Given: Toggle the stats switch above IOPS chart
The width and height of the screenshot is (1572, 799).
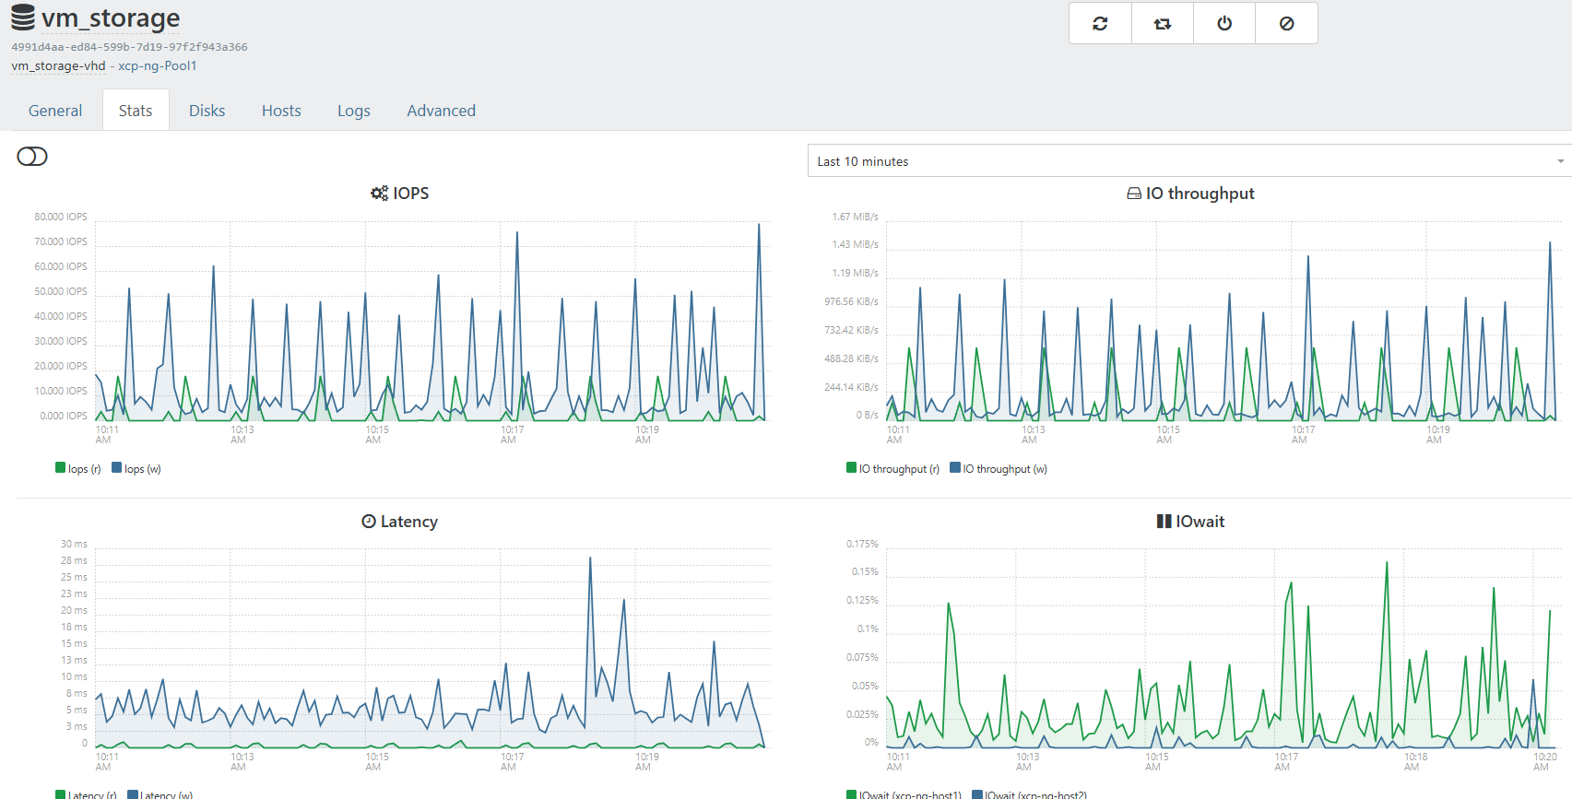Looking at the screenshot, I should [x=32, y=157].
